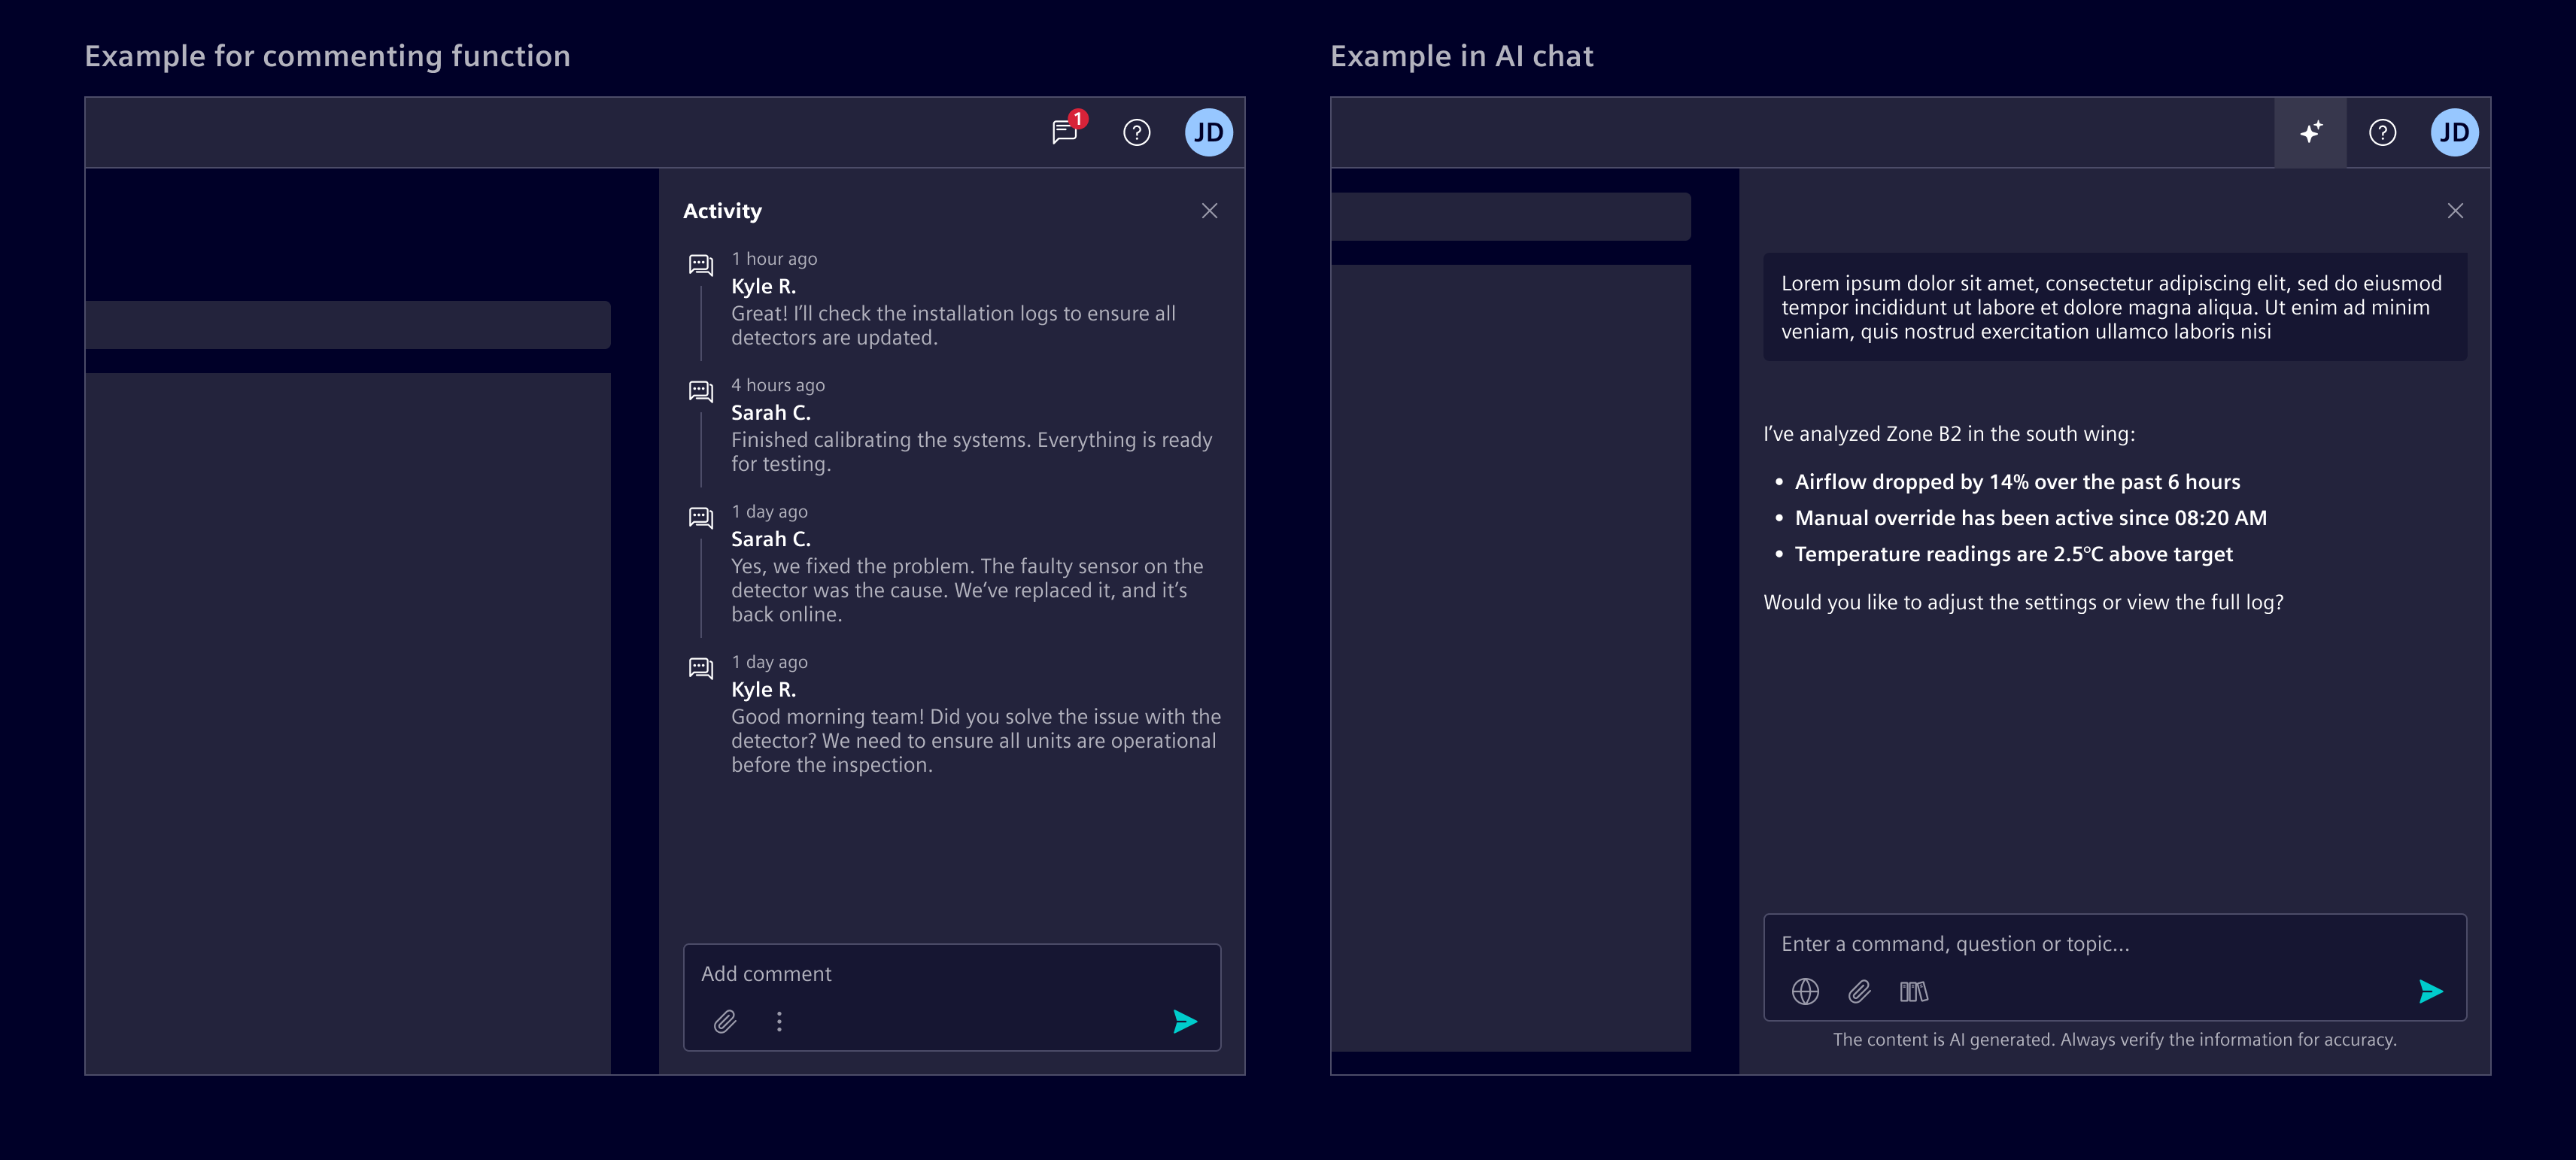Click the Help question mark in left window
2576x1160 pixels.
1136,131
